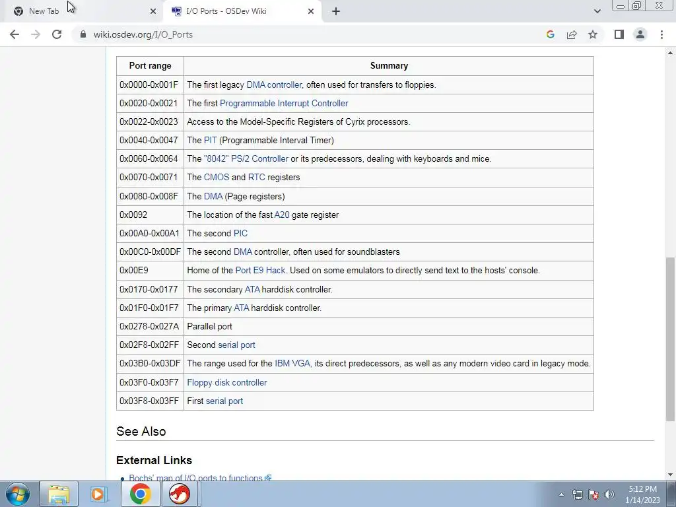Open the Chrome profile menu
The height and width of the screenshot is (507, 676).
(x=640, y=34)
